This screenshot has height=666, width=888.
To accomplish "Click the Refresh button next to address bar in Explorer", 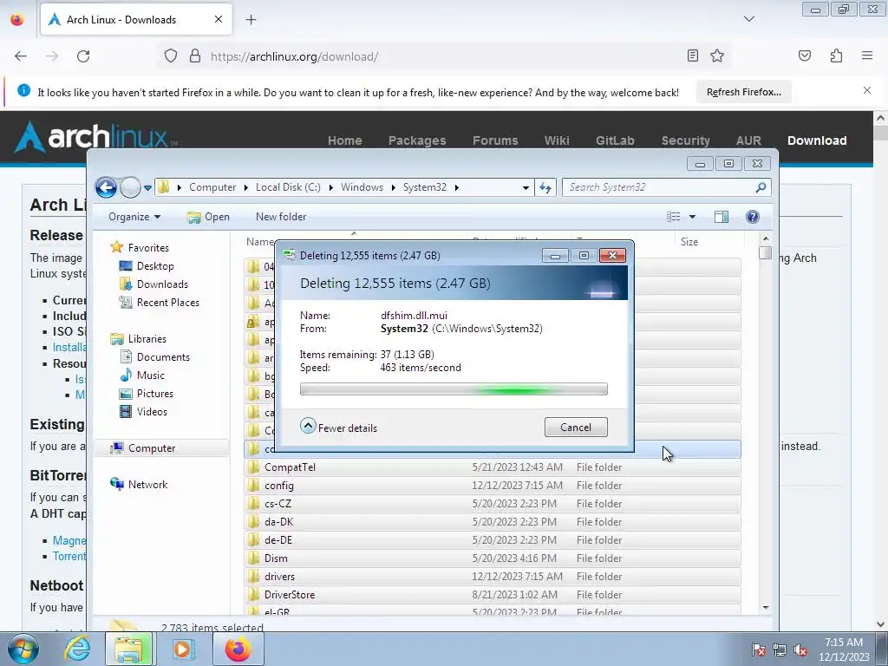I will pos(545,187).
